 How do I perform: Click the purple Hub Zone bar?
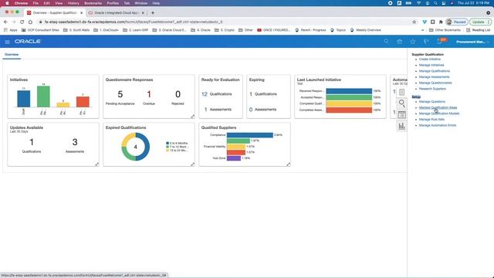[x=234, y=158]
